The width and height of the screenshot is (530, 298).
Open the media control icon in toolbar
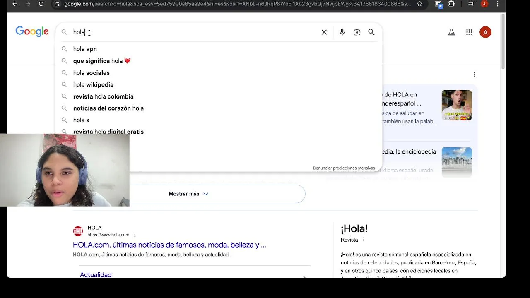471,4
